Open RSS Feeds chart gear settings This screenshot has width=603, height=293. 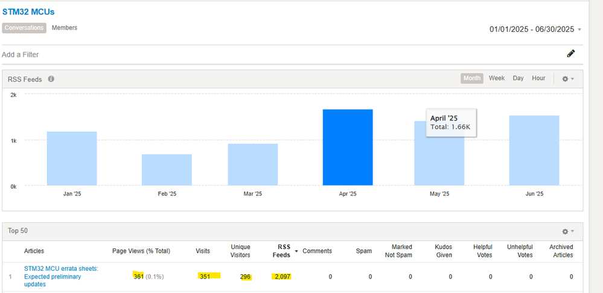pyautogui.click(x=567, y=79)
